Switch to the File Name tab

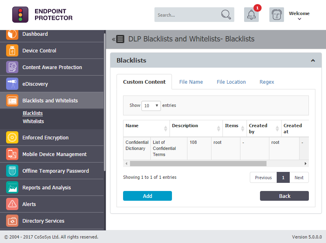[x=191, y=82]
